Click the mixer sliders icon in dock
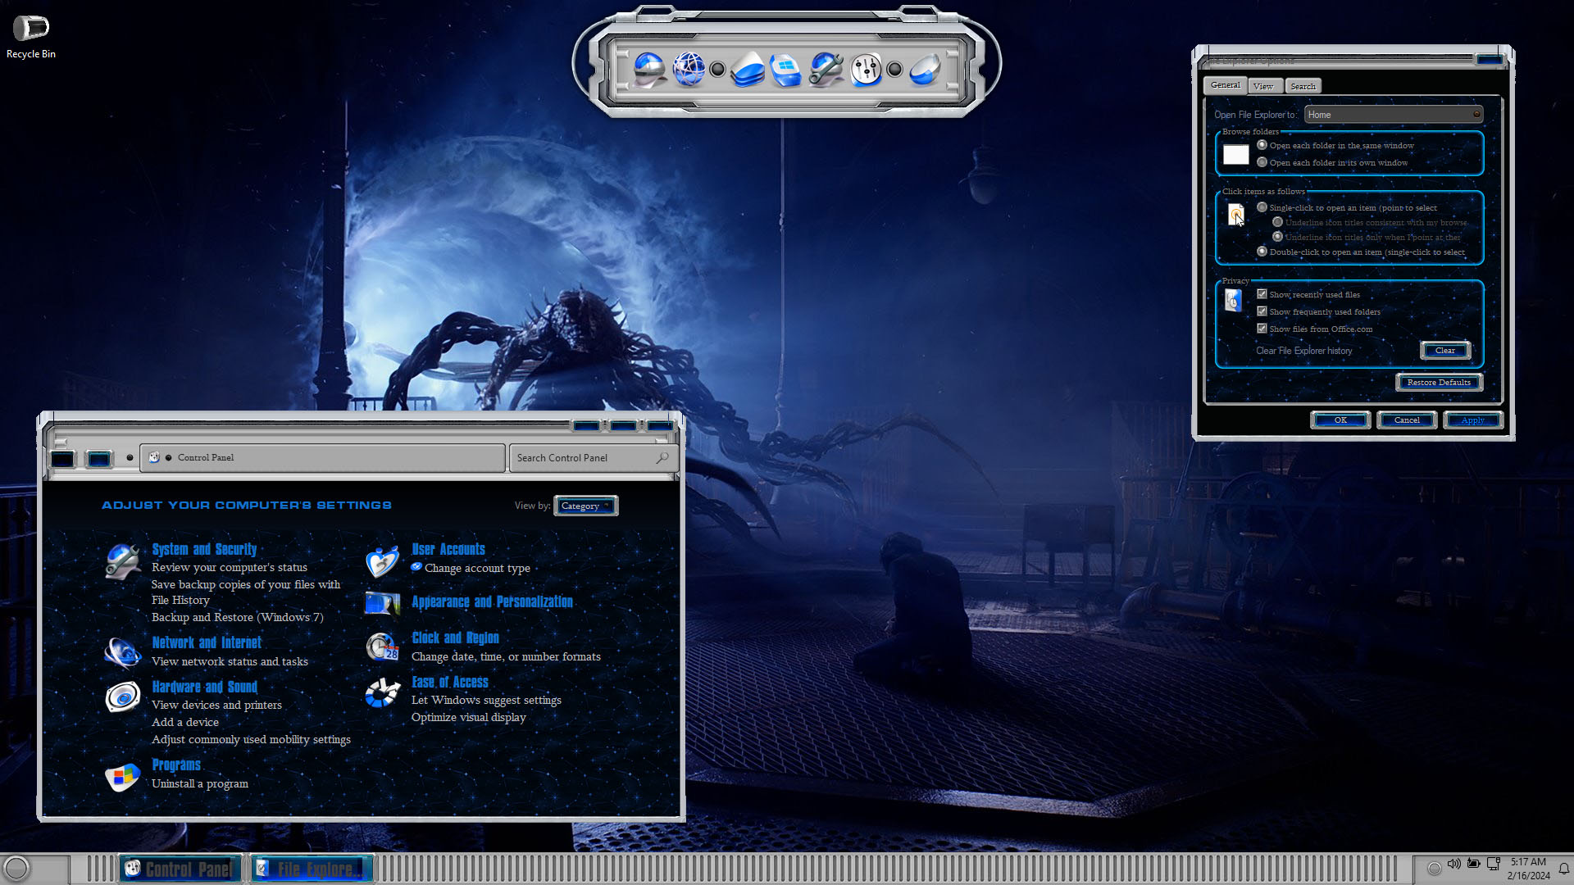The width and height of the screenshot is (1574, 885). (x=866, y=70)
